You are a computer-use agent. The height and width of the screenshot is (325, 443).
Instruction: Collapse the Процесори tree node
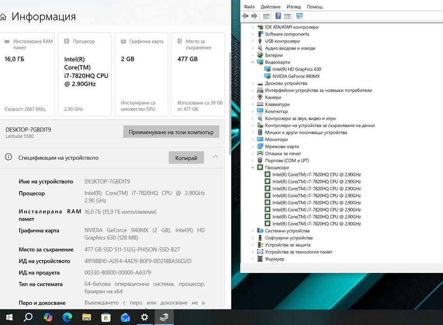(x=252, y=167)
